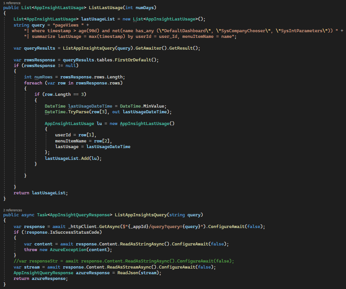Screen dimensions: 346x289
Task: Click the "return azureResponse" statement
Action: pyautogui.click(x=41, y=279)
